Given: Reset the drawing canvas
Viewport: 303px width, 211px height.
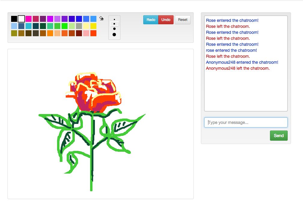Looking at the screenshot, I should pos(183,20).
